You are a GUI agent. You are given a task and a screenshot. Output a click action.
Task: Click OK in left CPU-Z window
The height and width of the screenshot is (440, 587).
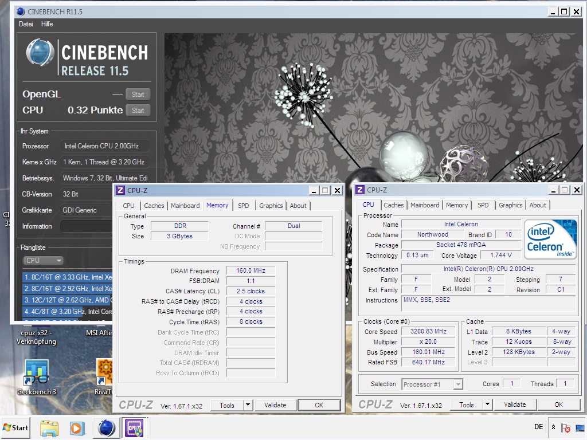pyautogui.click(x=319, y=405)
